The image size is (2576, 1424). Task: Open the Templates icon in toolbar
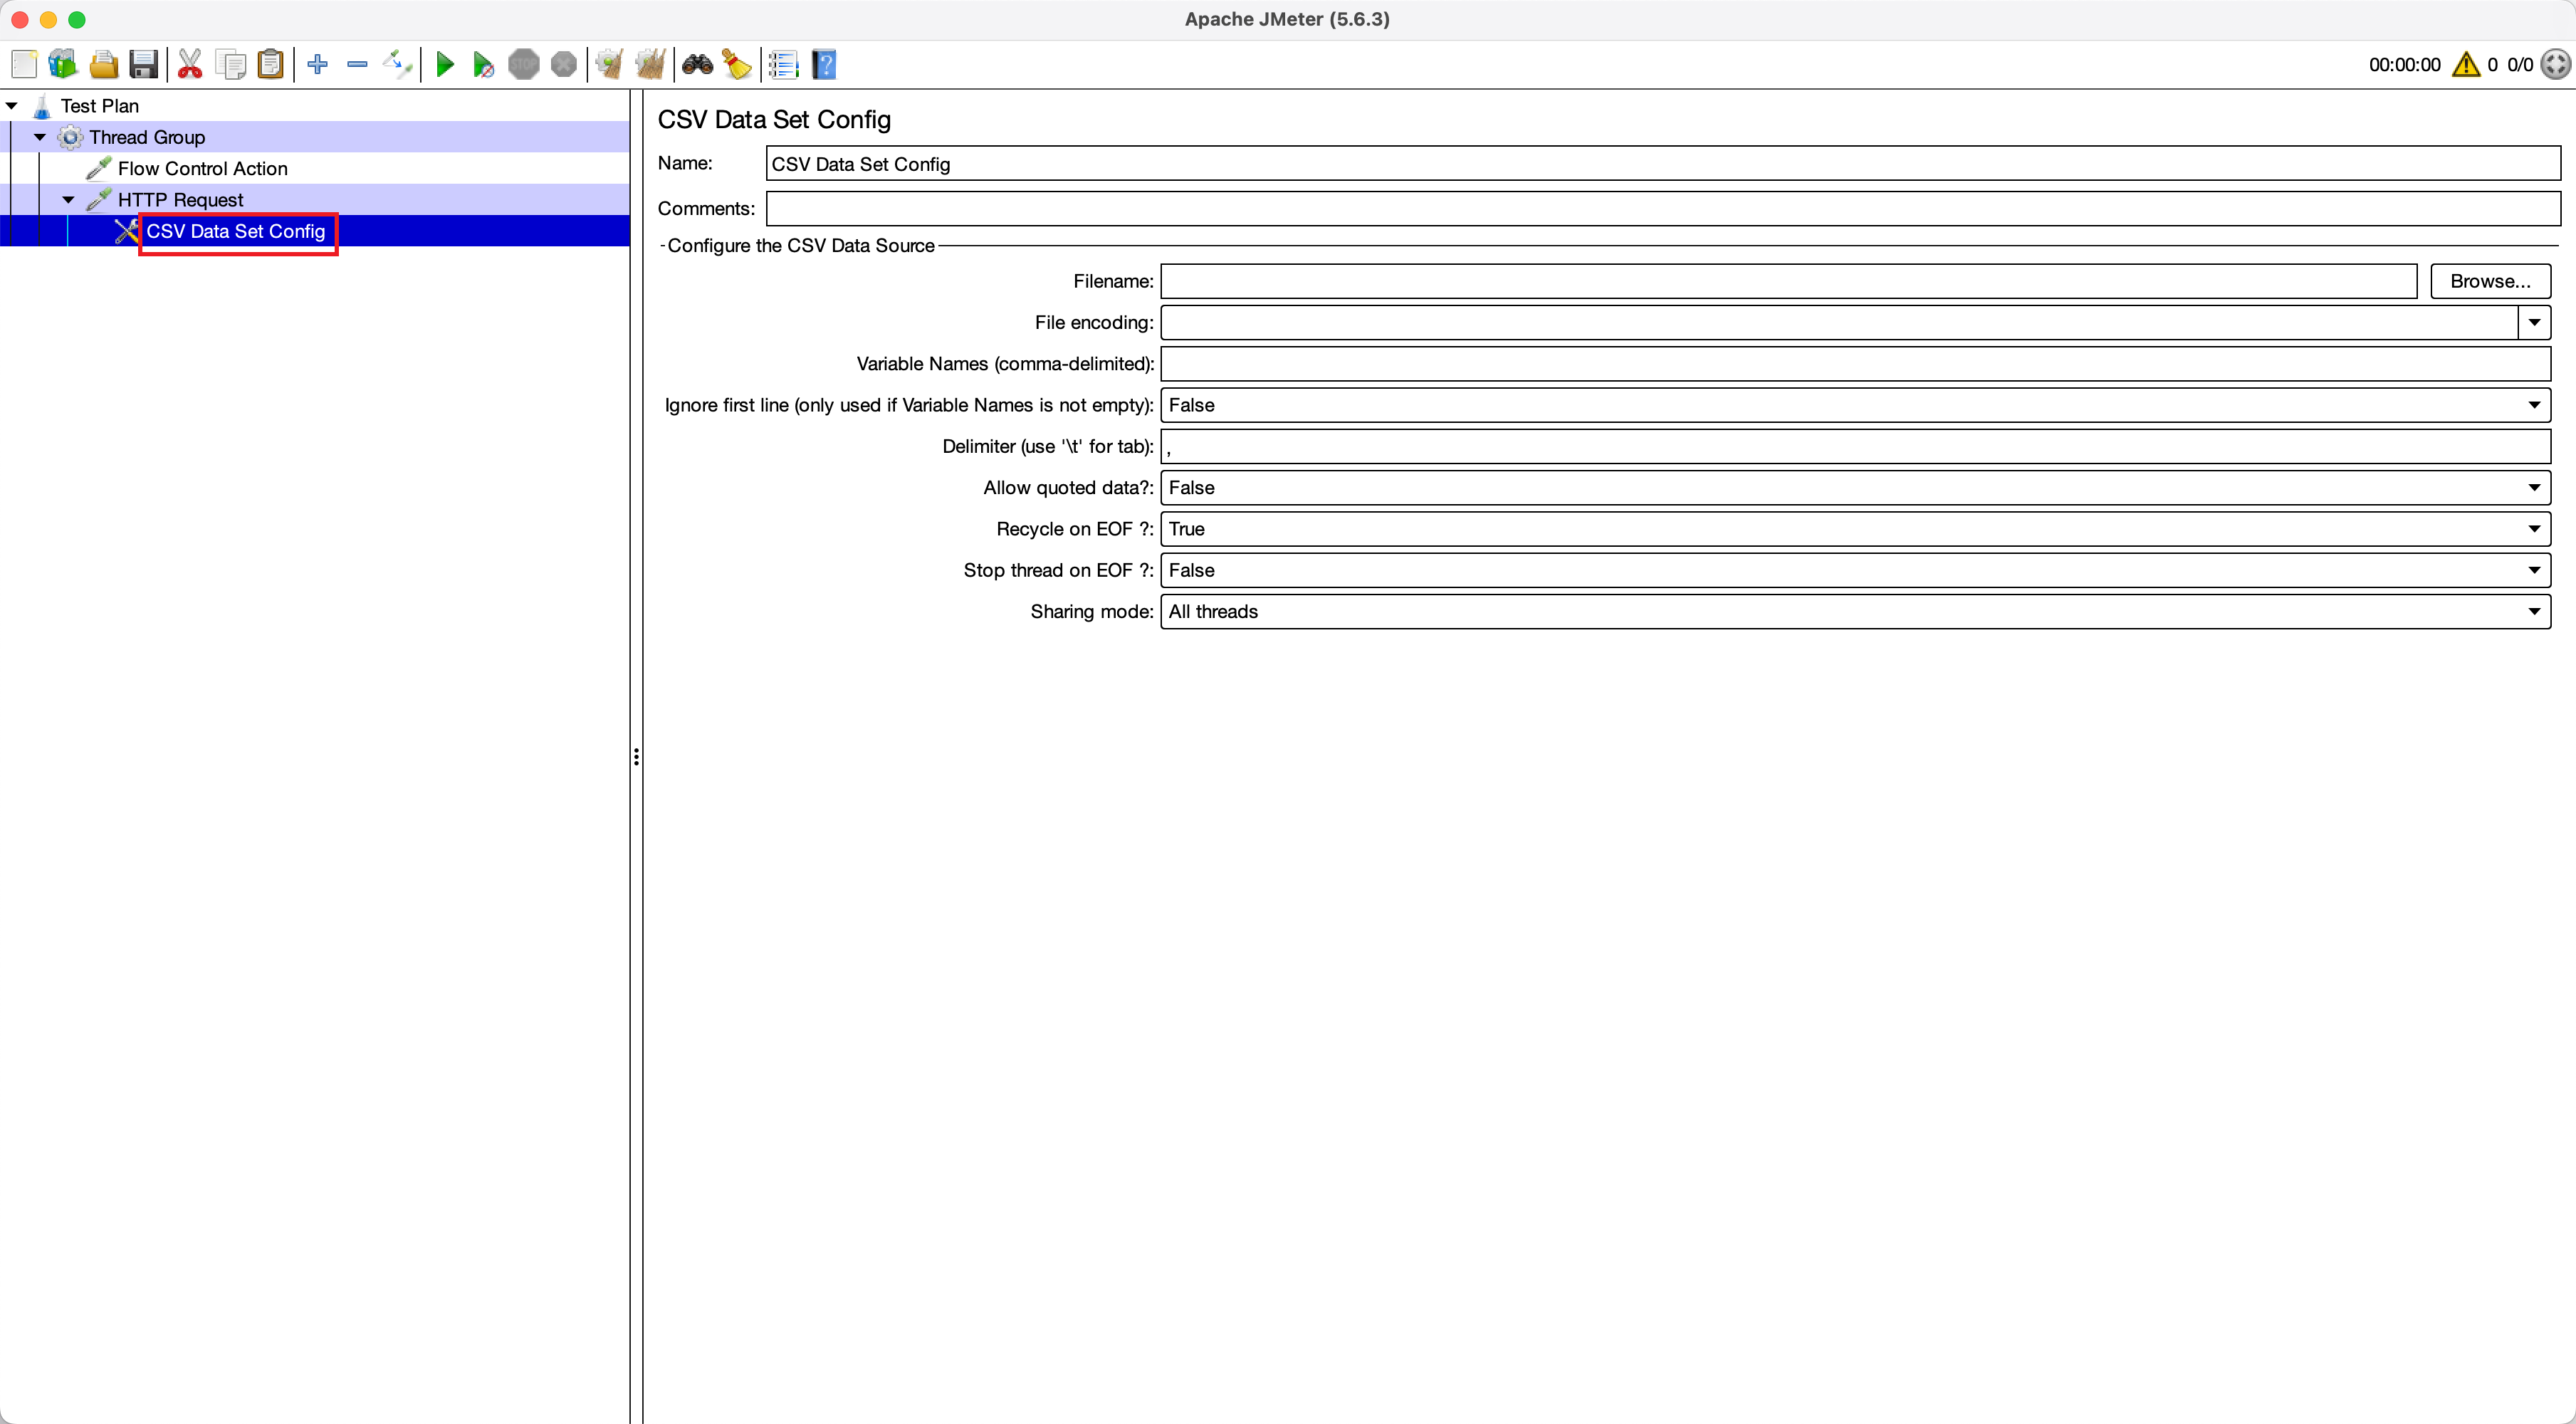coord(63,65)
